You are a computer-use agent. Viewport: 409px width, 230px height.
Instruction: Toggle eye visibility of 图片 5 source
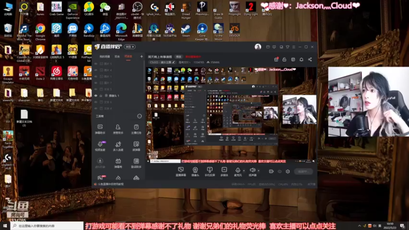point(96,63)
